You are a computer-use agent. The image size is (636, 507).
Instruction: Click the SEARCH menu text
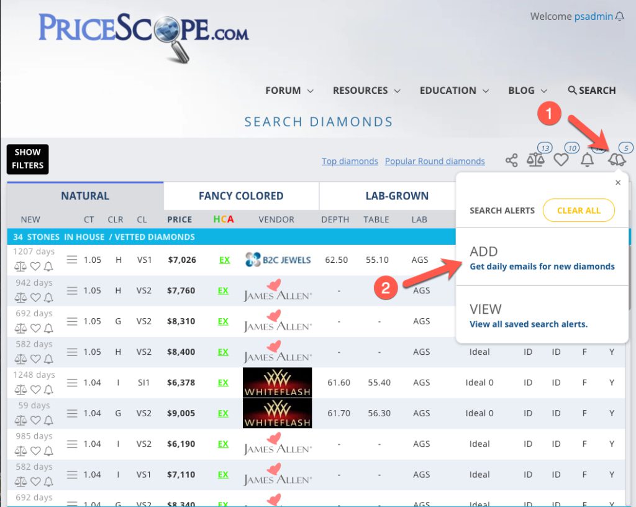click(597, 91)
